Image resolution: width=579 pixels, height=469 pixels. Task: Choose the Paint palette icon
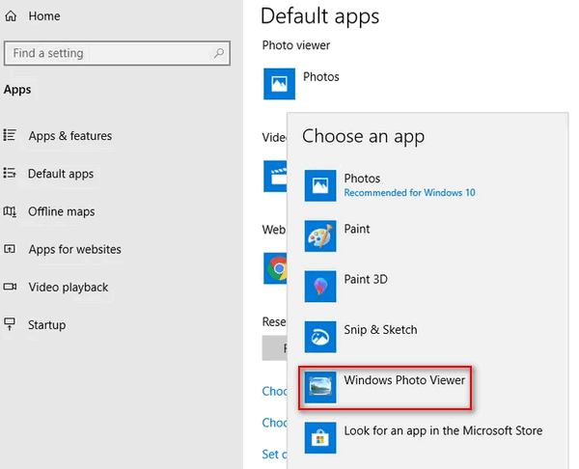(320, 235)
